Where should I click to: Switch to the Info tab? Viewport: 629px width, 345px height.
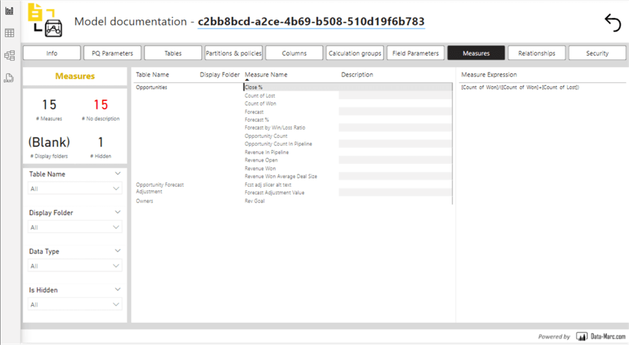point(52,53)
